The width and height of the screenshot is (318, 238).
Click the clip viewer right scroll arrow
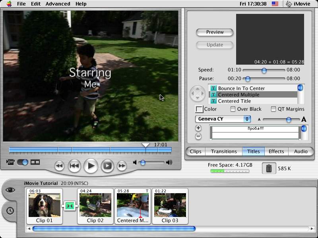pyautogui.click(x=312, y=229)
